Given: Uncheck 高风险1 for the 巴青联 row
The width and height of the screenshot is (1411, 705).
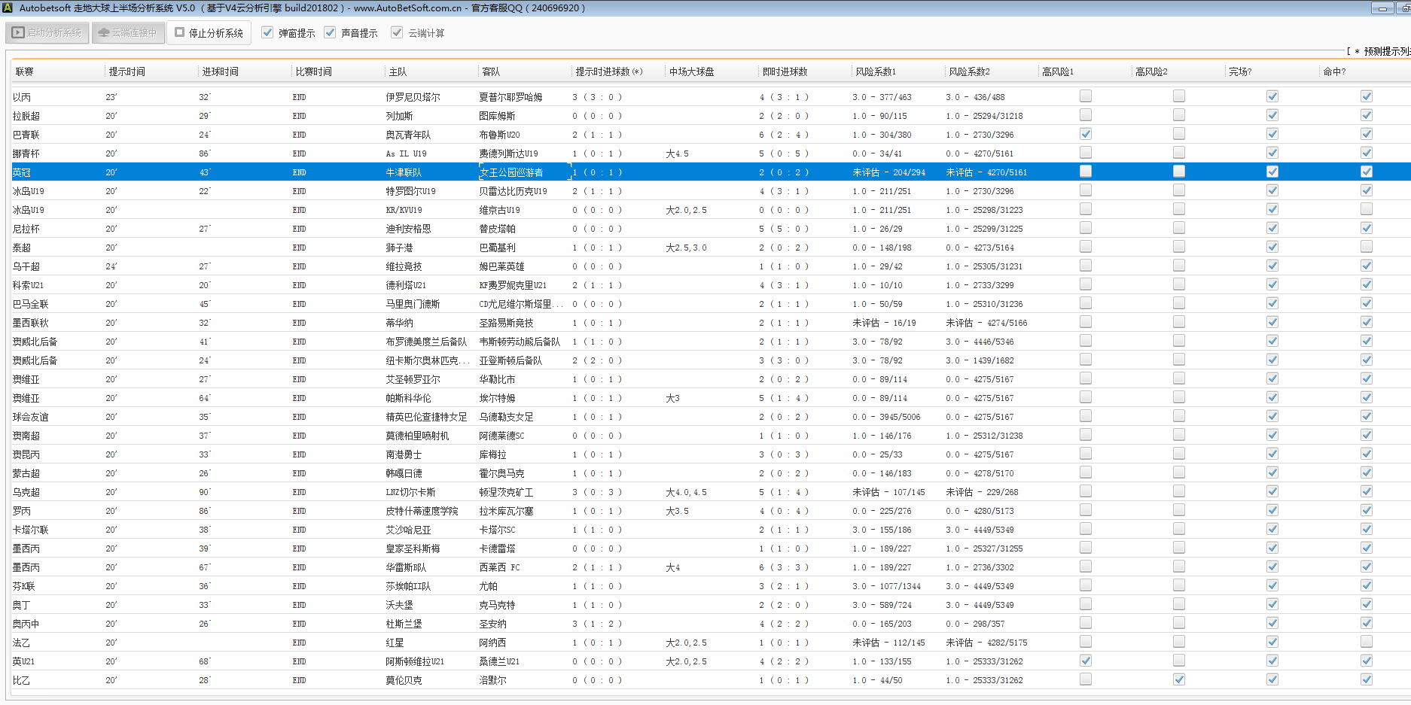Looking at the screenshot, I should click(x=1085, y=134).
